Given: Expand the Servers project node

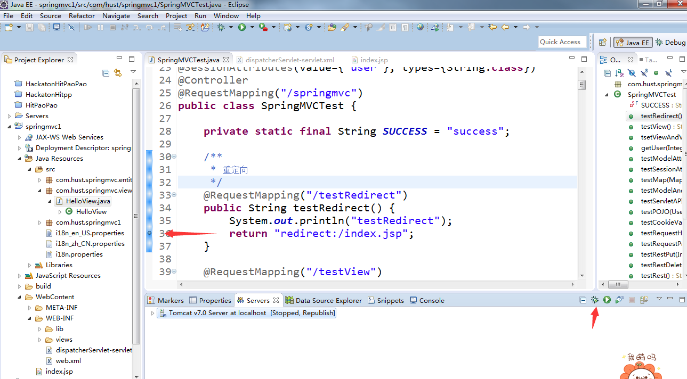Looking at the screenshot, I should pyautogui.click(x=10, y=116).
